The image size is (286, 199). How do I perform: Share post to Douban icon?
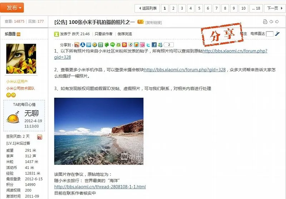click(101, 45)
